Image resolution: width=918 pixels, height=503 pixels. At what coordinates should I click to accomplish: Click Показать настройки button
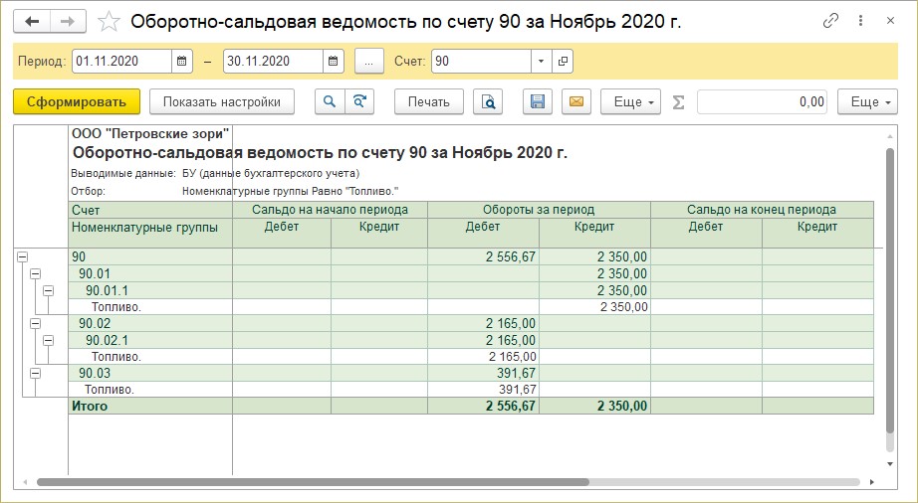[x=222, y=101]
